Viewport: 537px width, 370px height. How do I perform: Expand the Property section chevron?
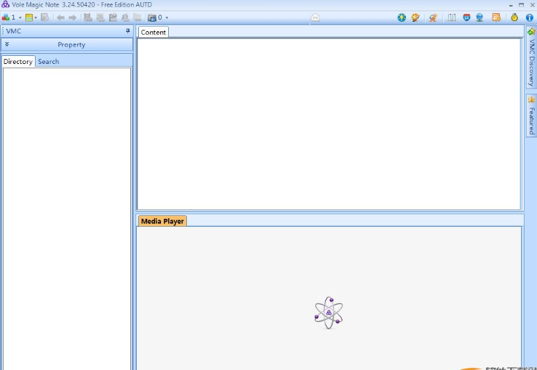7,44
